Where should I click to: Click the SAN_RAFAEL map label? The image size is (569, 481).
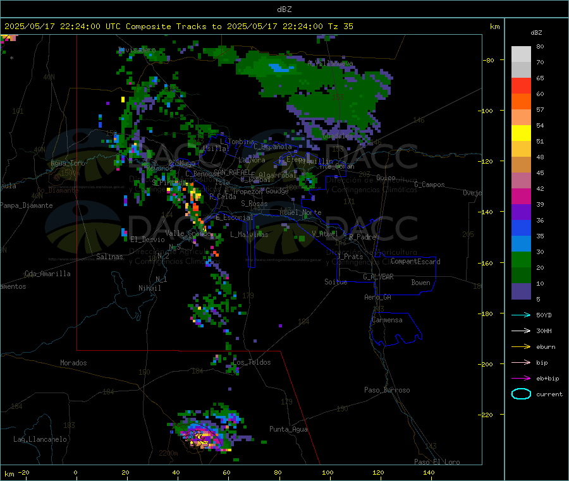(232, 172)
